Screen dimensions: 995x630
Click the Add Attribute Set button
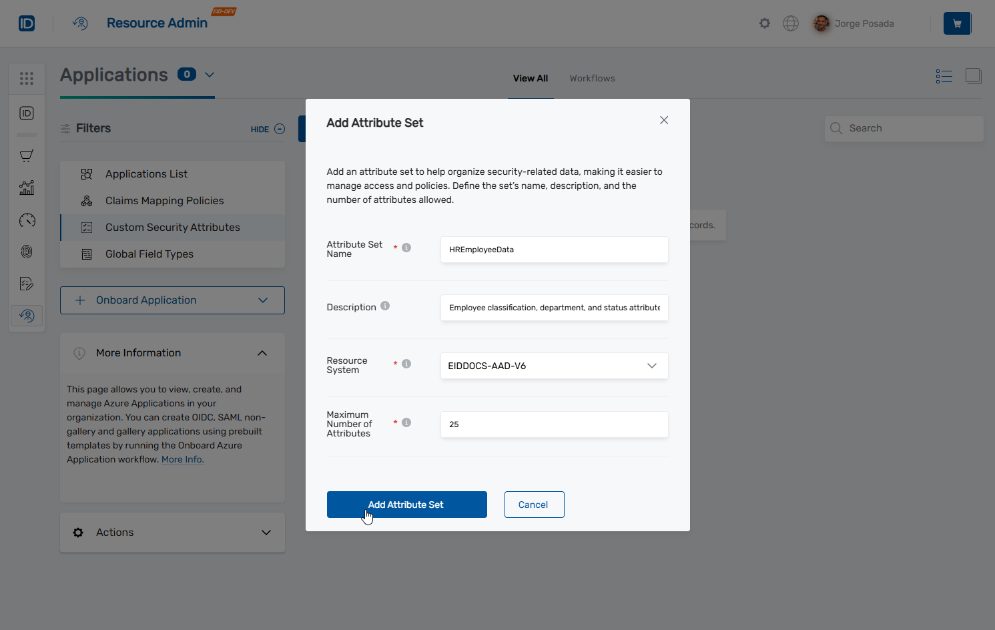pyautogui.click(x=406, y=505)
